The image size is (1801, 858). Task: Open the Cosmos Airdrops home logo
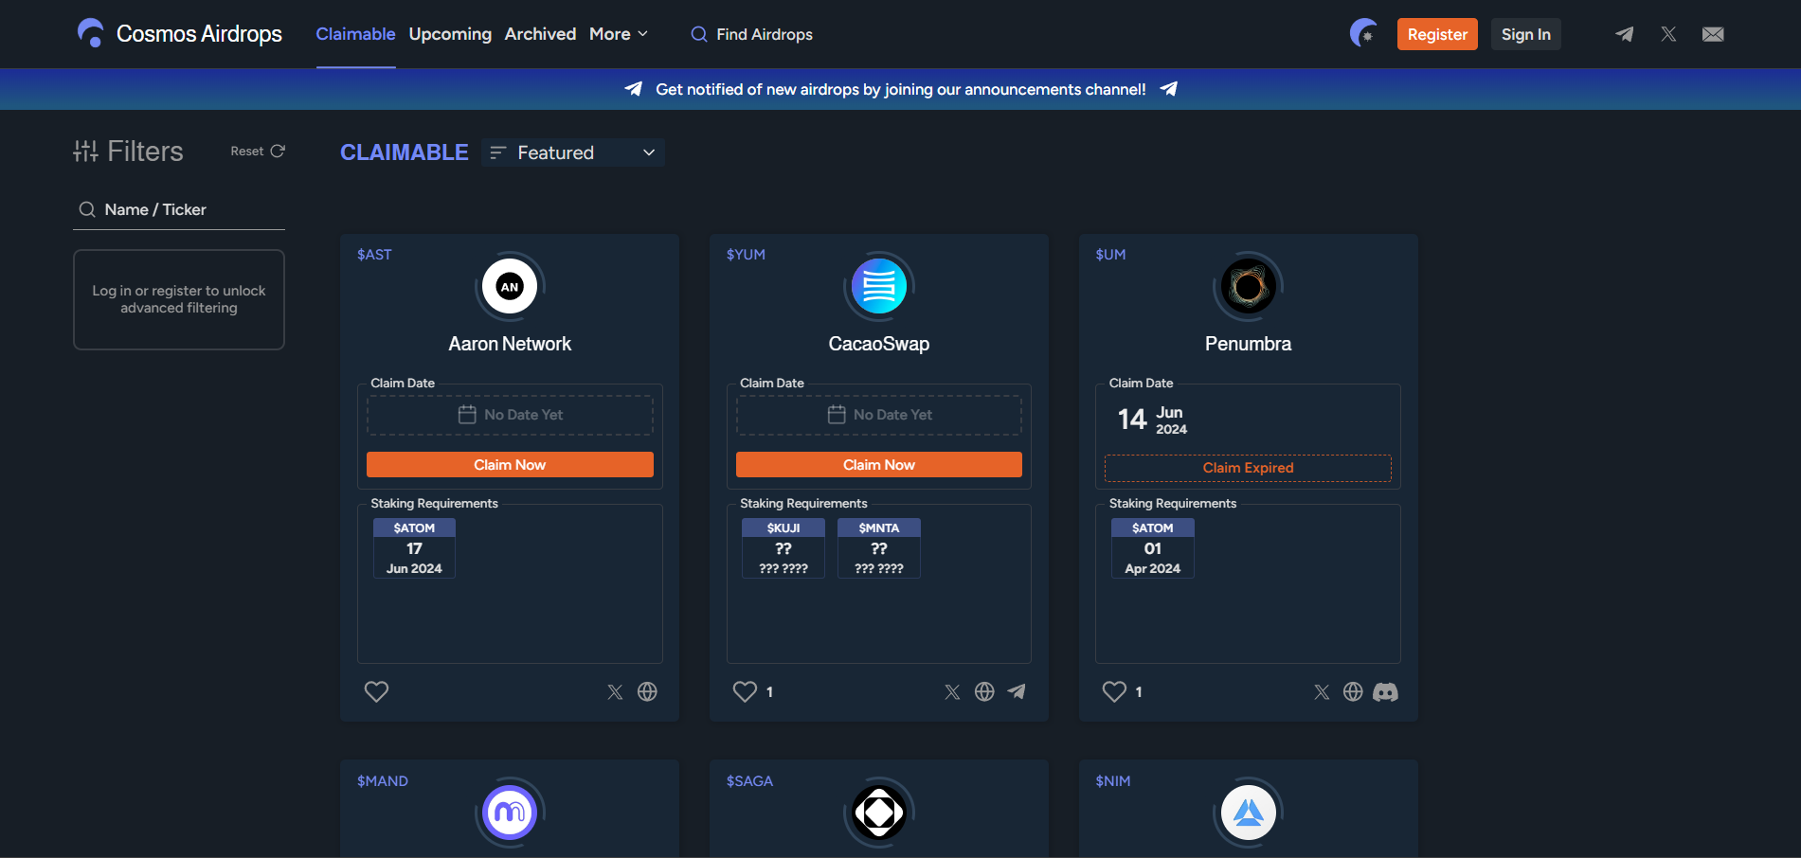click(180, 34)
